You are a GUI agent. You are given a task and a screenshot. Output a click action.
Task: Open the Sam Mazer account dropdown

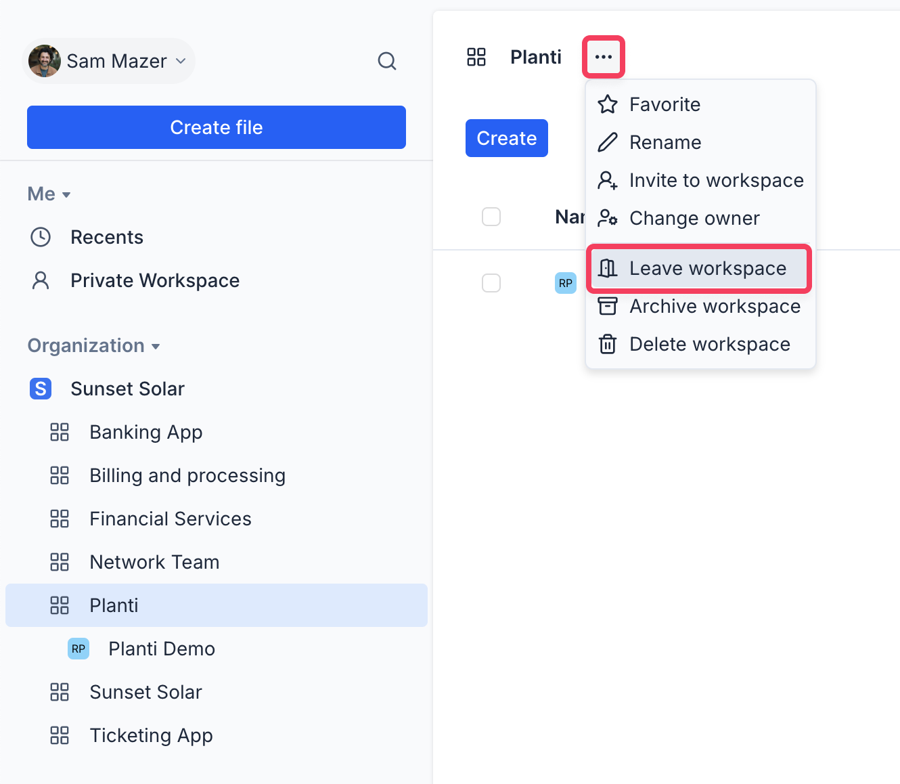(108, 61)
